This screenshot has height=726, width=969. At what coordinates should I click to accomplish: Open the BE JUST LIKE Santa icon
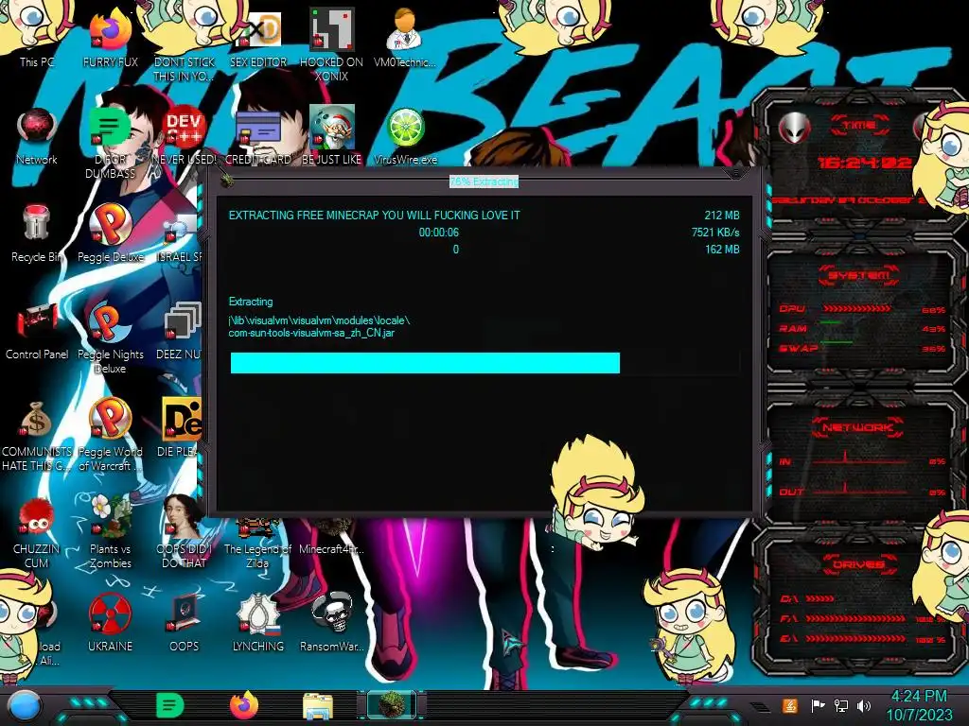(331, 136)
